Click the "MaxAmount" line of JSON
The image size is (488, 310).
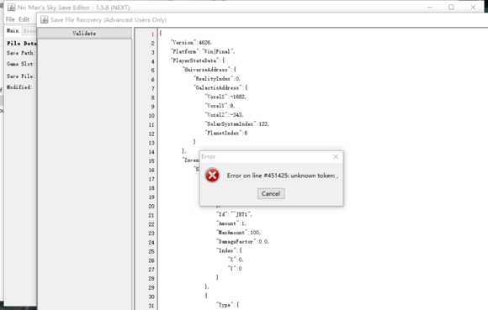pyautogui.click(x=238, y=233)
